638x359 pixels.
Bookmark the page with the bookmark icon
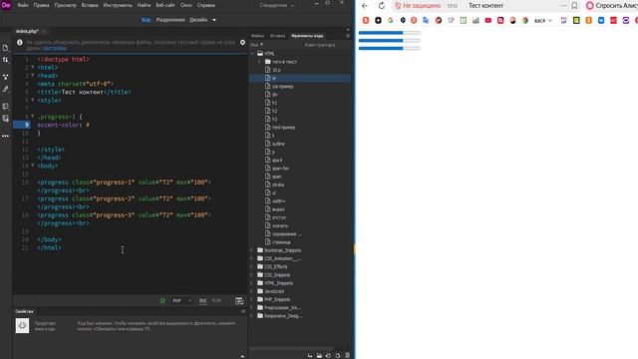tap(574, 6)
